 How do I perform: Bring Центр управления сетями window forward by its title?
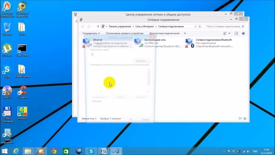pos(158,14)
